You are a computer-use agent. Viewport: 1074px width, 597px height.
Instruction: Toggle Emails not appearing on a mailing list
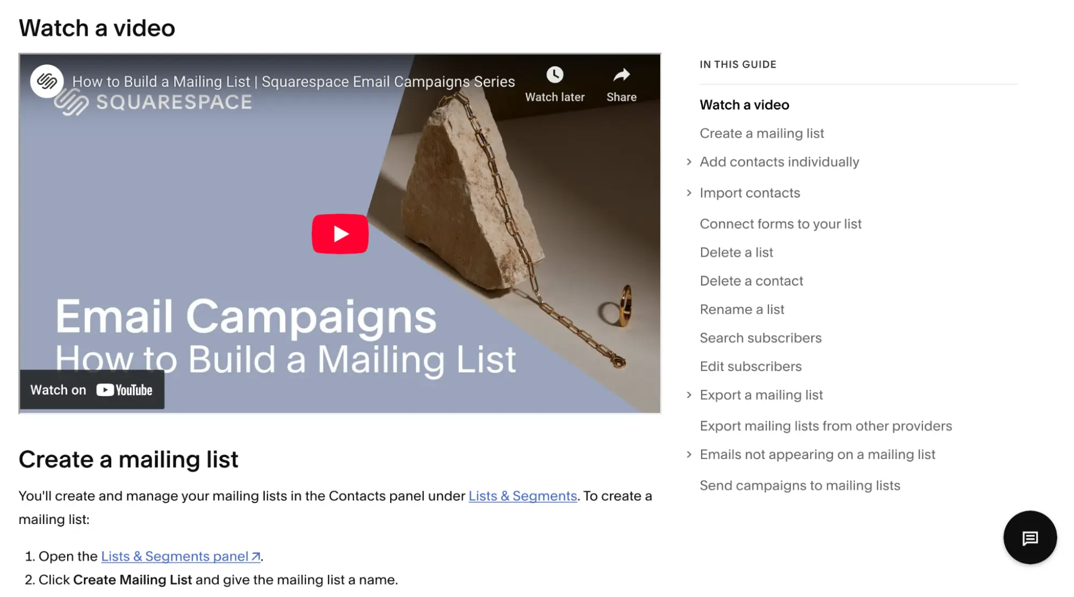(689, 454)
